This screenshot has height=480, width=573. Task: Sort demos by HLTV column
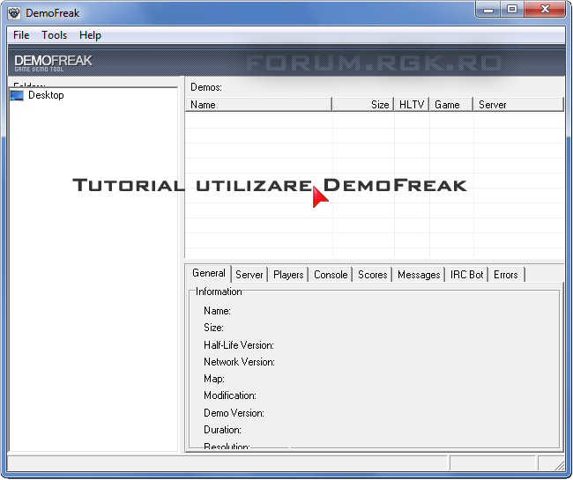412,105
